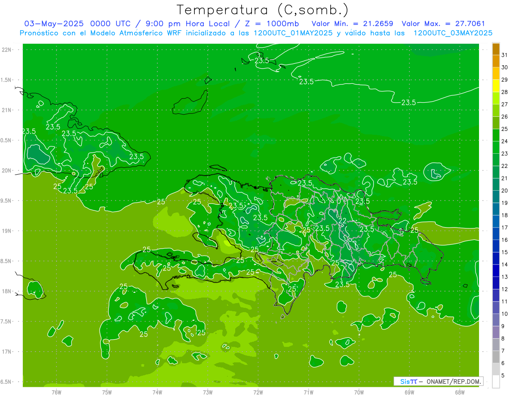Click the 20N latitude axis label
516x398 pixels.
click(x=6, y=171)
